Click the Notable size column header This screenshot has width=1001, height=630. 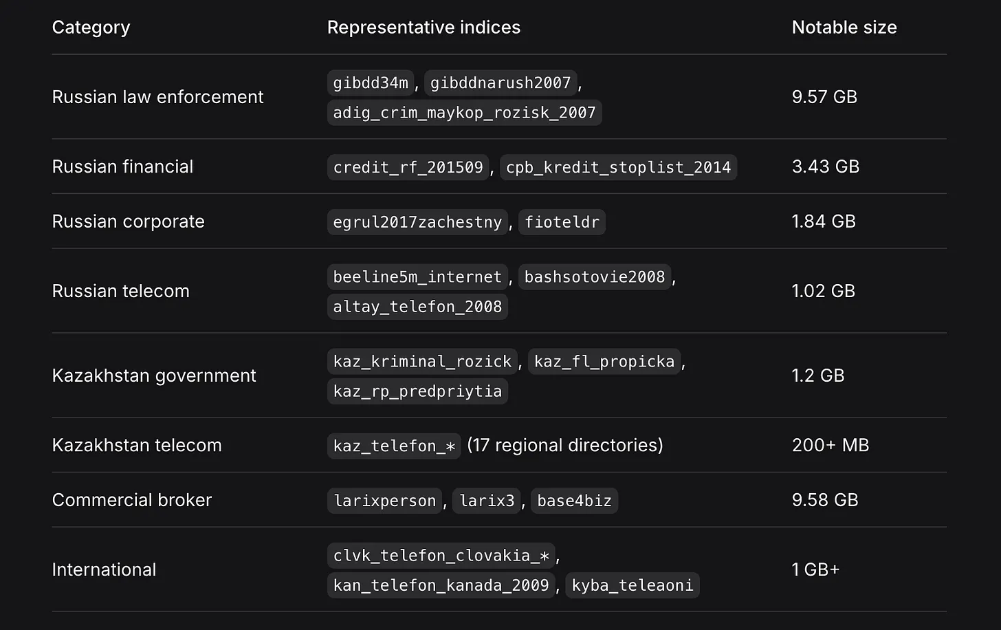[x=844, y=28]
